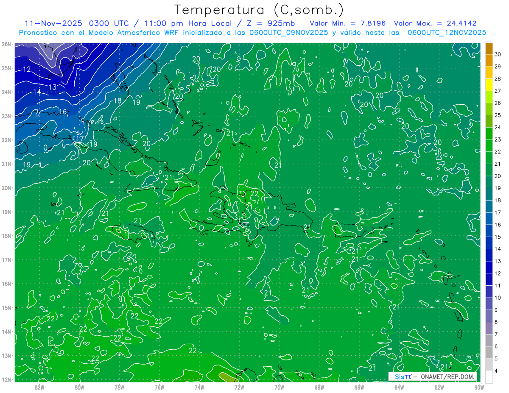Click the colorbar label 10
The image size is (509, 393).
(498, 298)
